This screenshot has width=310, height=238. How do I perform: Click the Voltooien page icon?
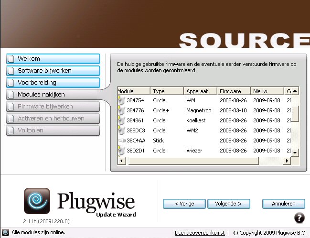coord(11,130)
